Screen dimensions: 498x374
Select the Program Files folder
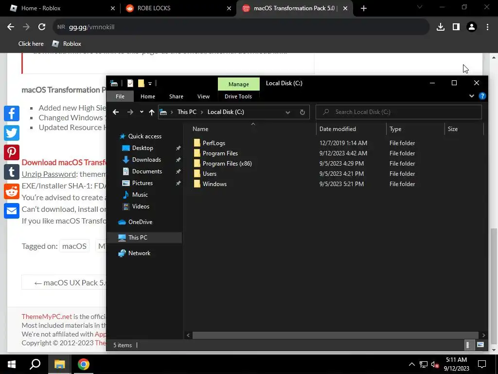pos(220,153)
